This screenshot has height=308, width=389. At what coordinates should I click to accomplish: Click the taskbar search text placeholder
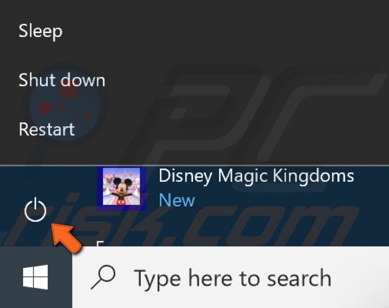point(232,278)
